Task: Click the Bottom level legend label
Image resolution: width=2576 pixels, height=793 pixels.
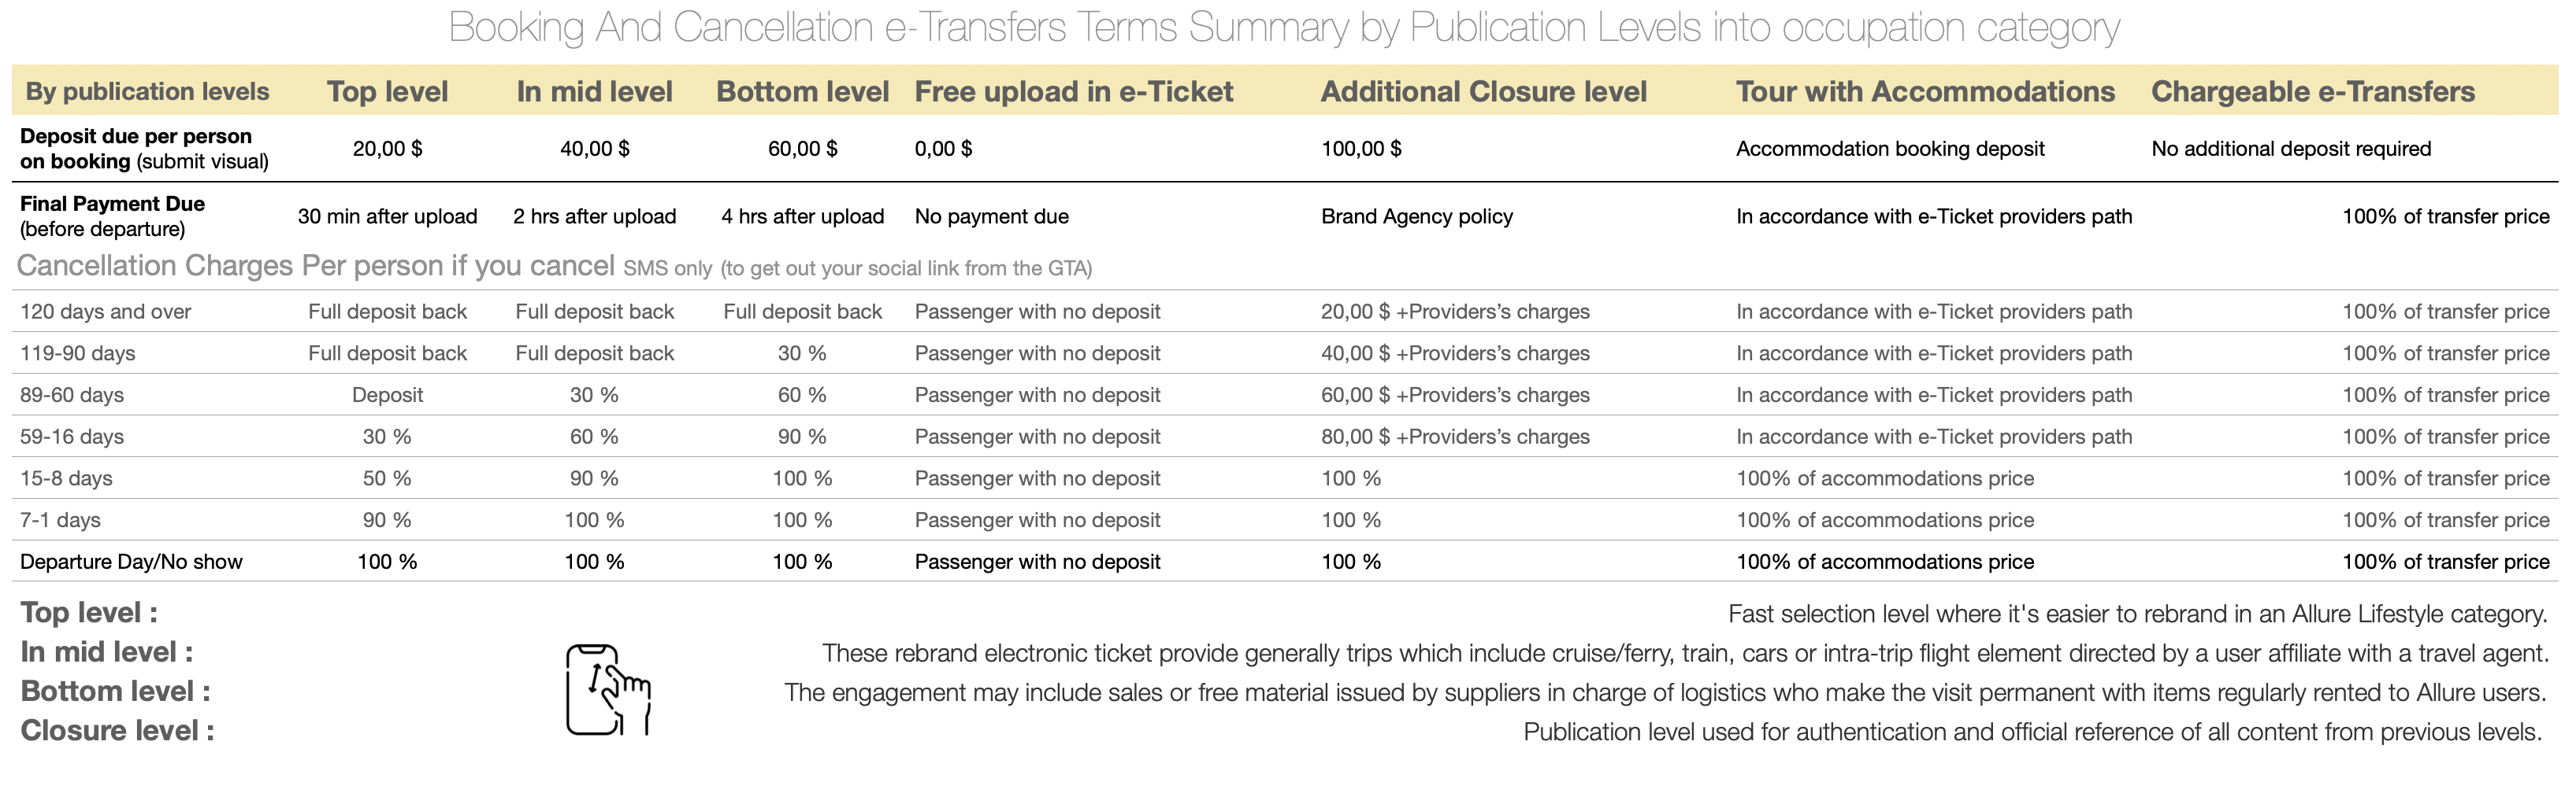Action: [115, 692]
